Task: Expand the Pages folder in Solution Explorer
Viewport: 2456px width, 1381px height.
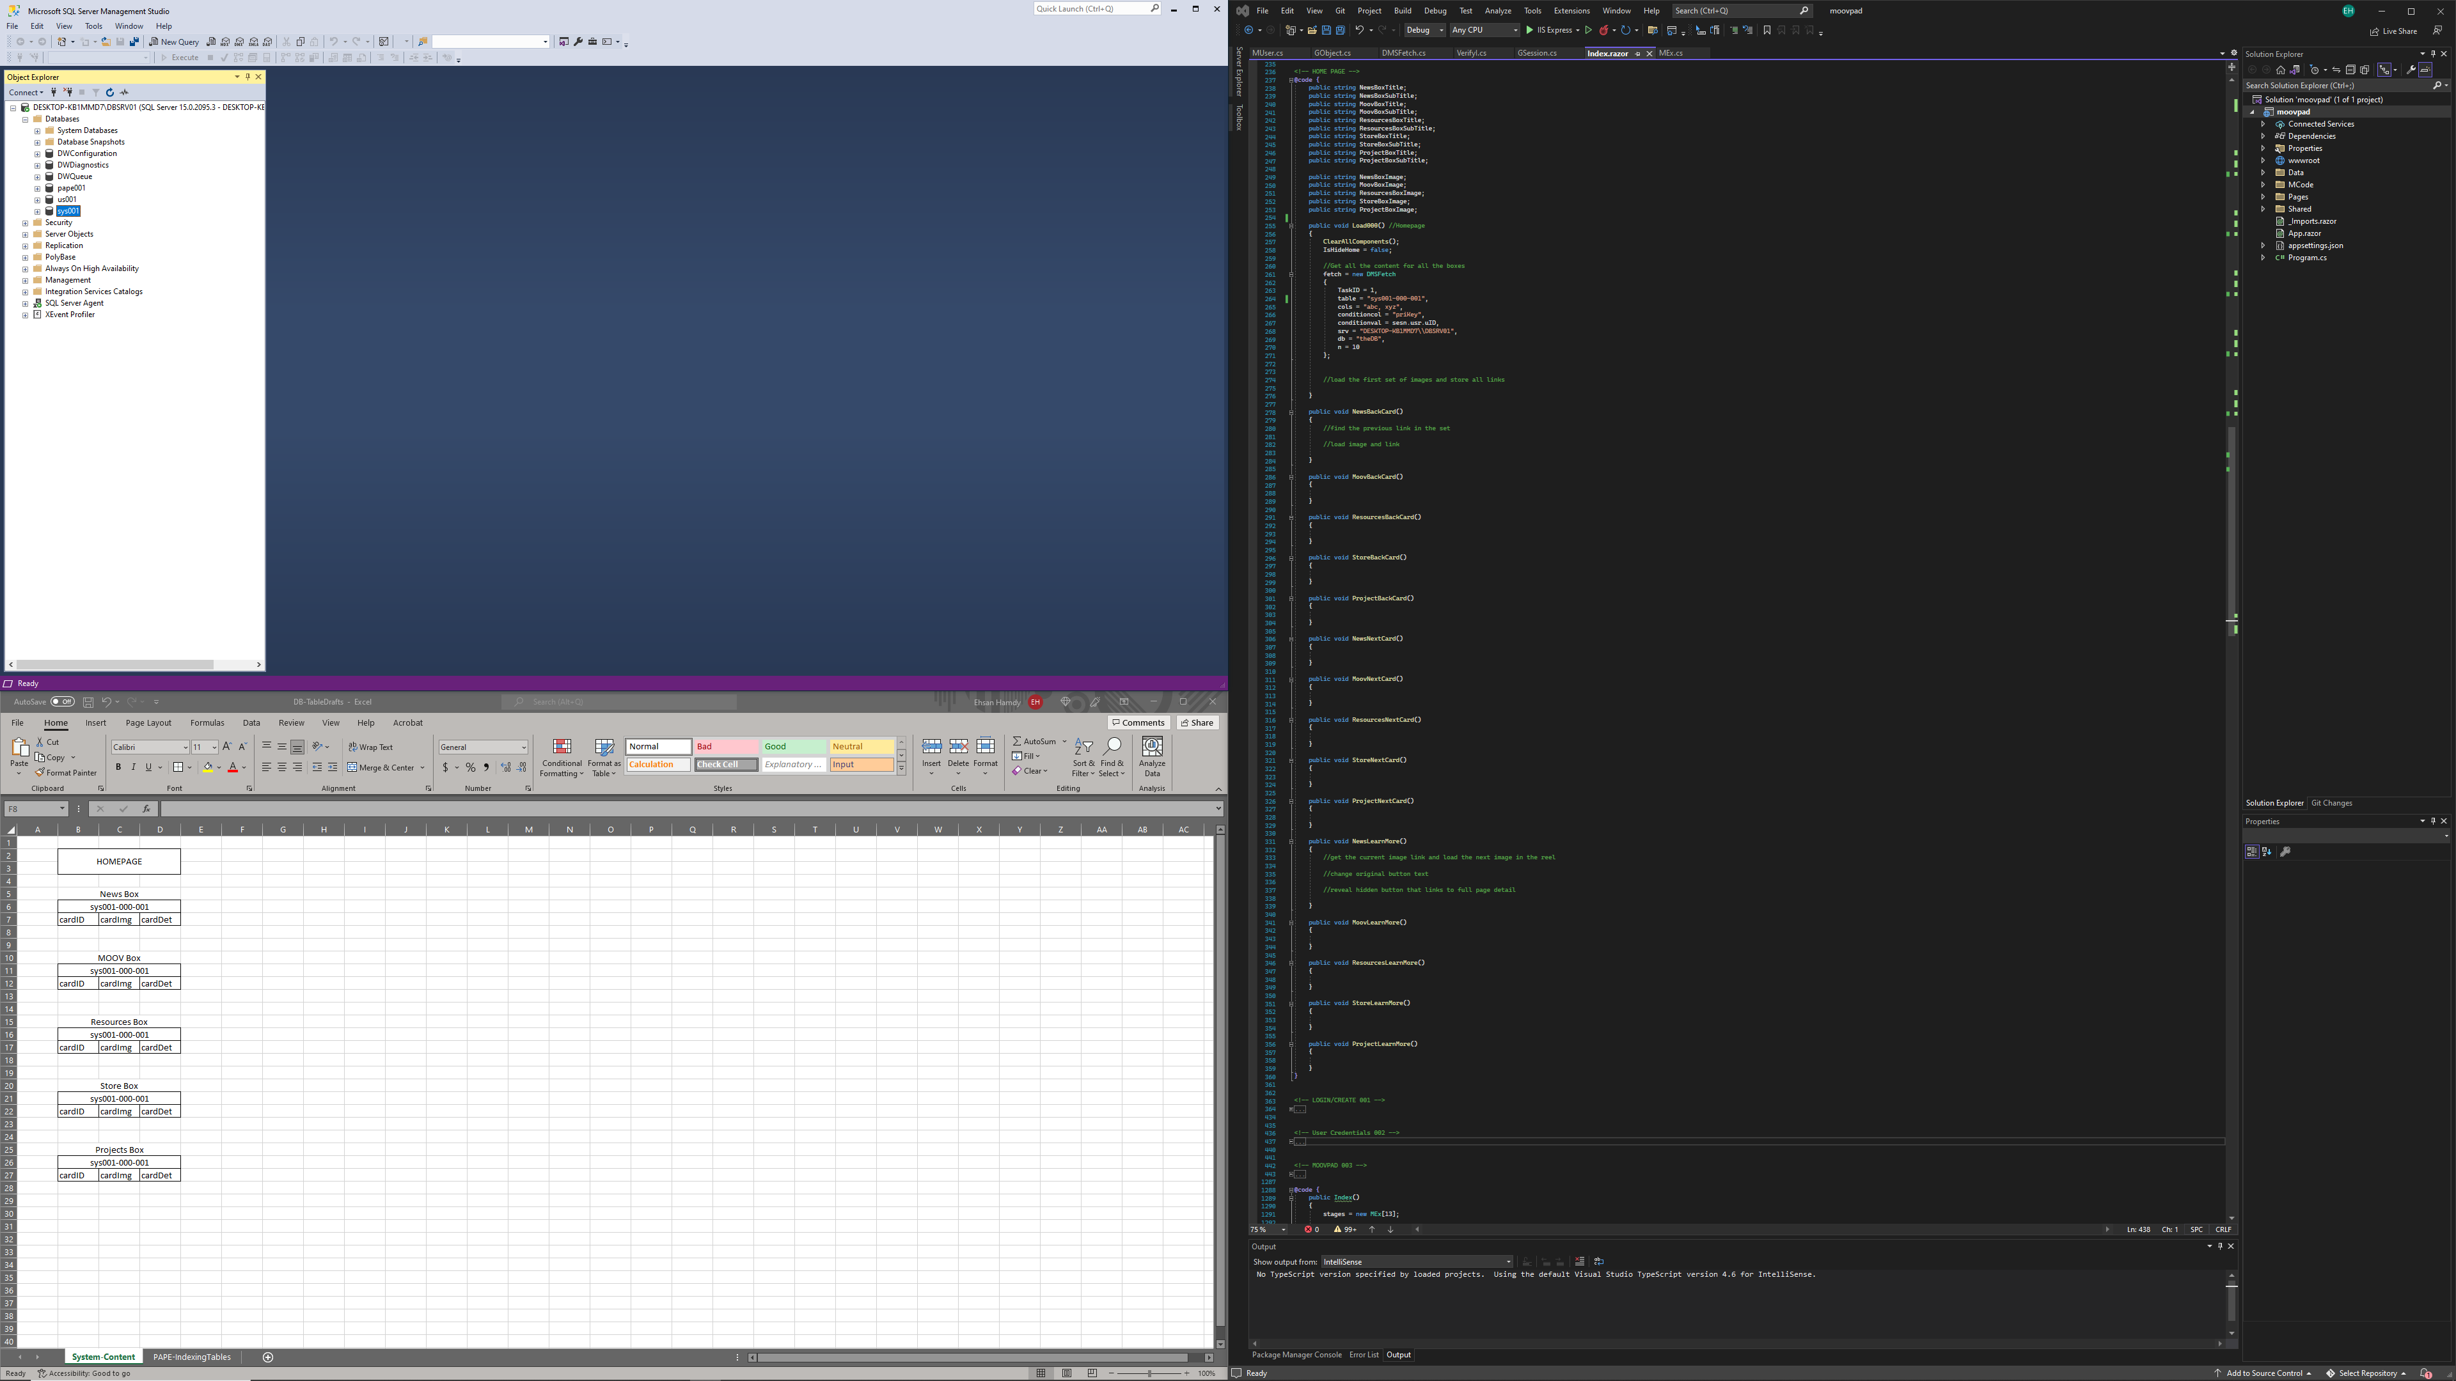Action: 2263,198
